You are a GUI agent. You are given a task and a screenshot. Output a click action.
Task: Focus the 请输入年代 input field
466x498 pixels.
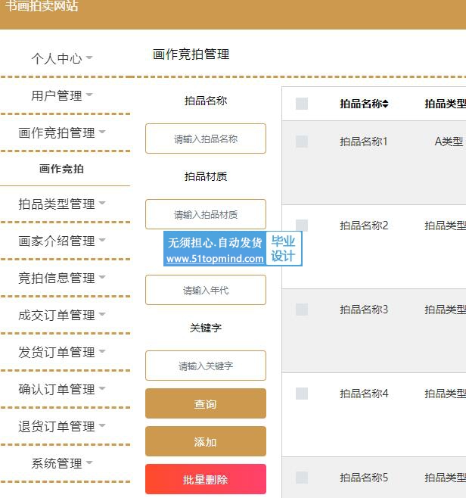(206, 290)
